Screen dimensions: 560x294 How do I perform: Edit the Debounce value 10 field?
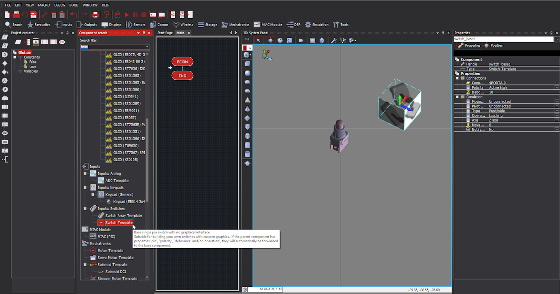point(523,92)
